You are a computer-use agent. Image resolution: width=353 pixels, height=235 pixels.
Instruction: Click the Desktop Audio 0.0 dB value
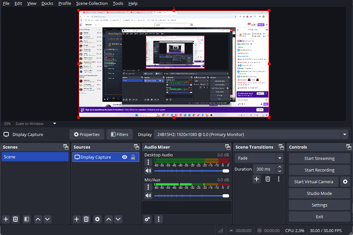click(x=223, y=155)
